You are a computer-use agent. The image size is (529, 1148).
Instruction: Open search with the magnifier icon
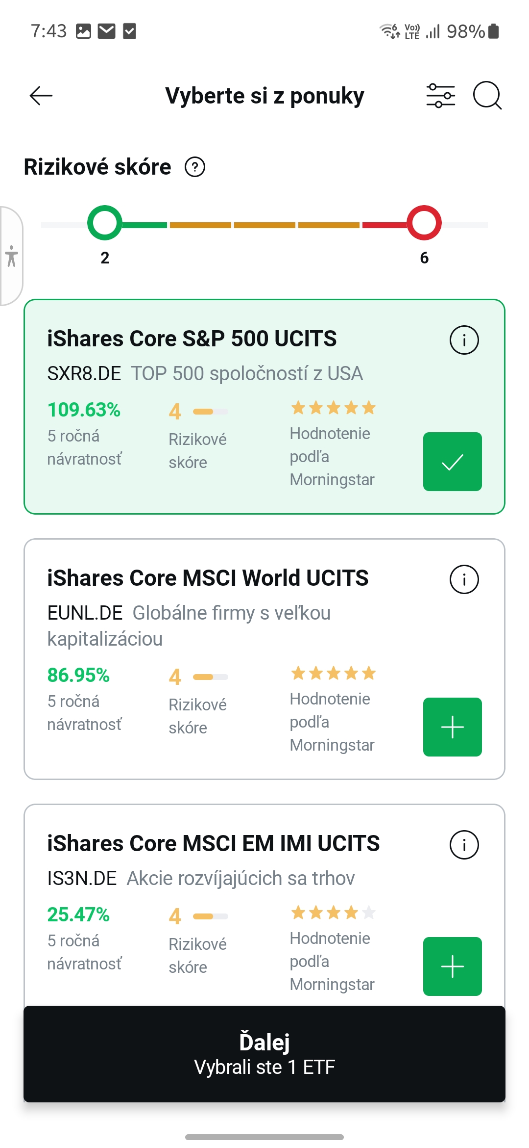point(487,96)
